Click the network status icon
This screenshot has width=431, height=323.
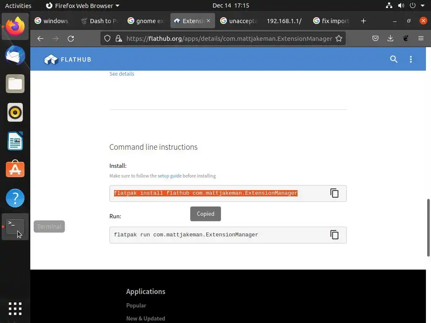click(389, 5)
